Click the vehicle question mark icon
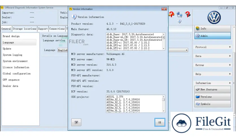236x137 pixels. 171,14
